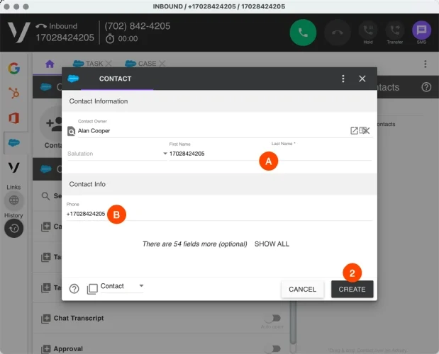Click the Contact Owner Alan Cooper field
439x354 pixels.
(213, 131)
